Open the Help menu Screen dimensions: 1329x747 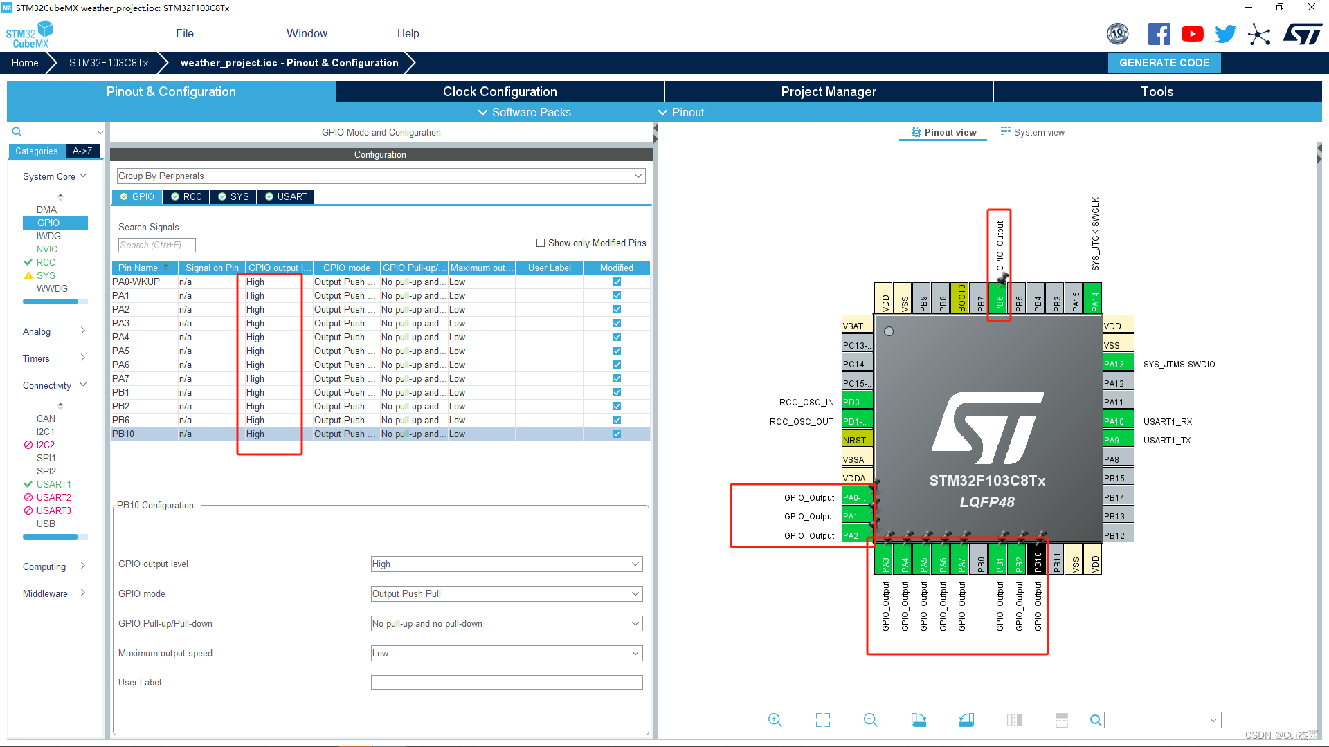408,33
